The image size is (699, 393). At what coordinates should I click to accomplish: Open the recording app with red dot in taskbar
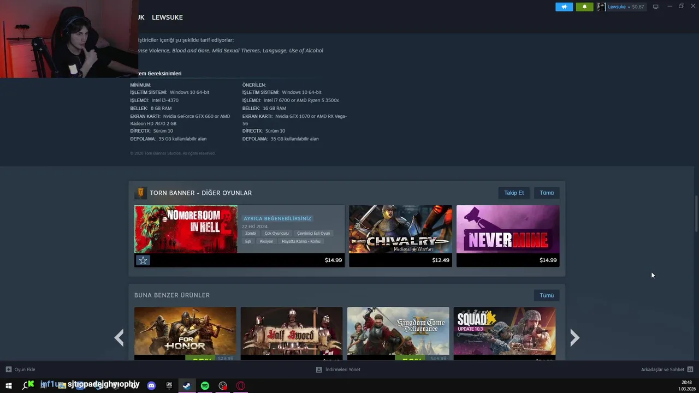click(x=223, y=386)
